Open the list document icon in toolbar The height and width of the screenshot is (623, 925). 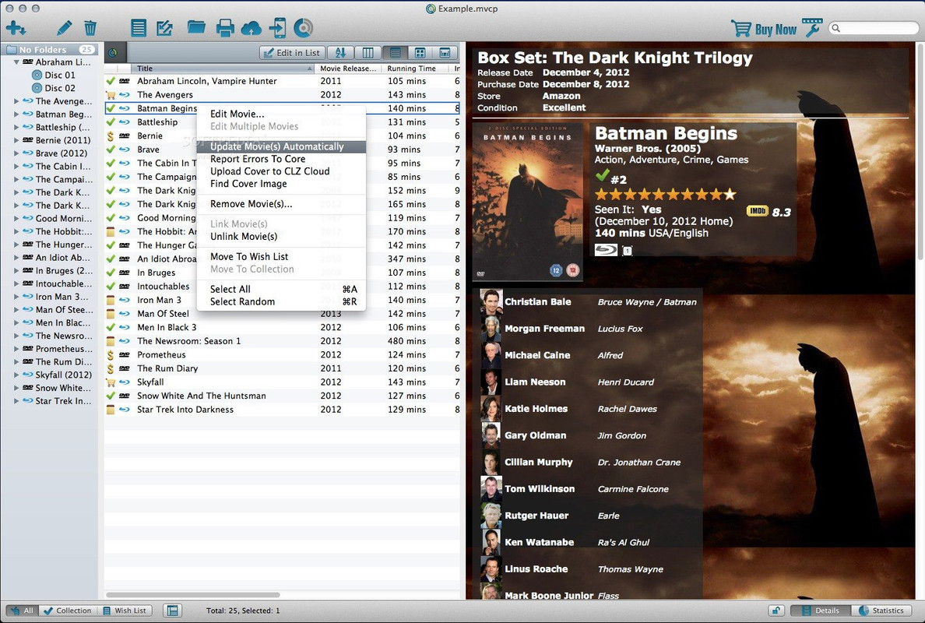tap(139, 28)
